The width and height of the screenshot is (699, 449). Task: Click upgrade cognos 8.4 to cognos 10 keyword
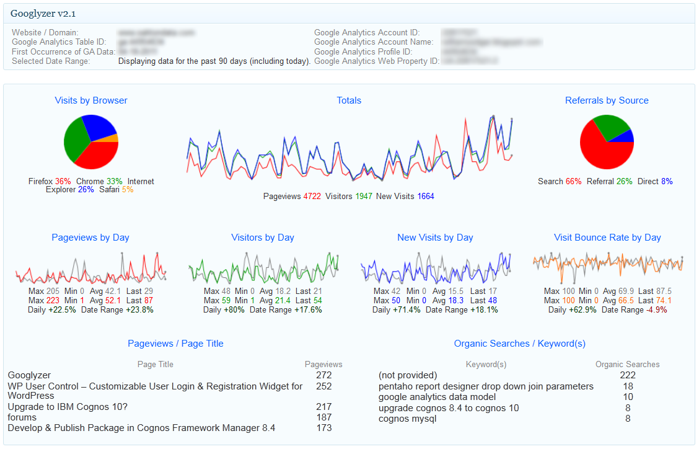[449, 408]
